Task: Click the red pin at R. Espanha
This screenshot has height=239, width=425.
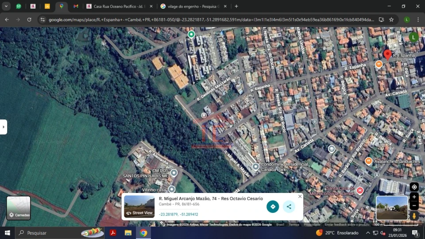Action: click(x=387, y=55)
